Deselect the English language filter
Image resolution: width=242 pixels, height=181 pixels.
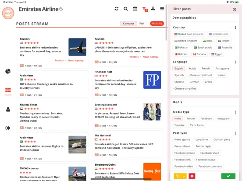point(178,69)
